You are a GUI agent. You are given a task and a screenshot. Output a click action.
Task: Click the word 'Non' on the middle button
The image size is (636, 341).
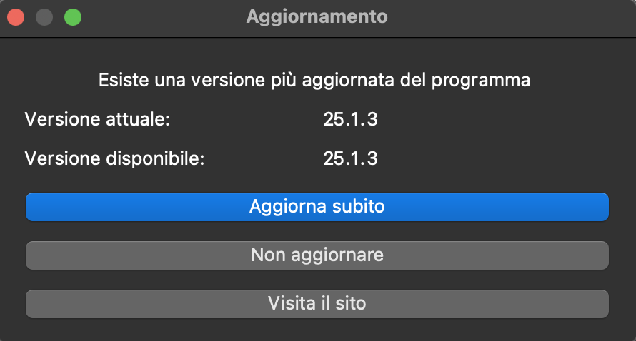[x=266, y=255]
